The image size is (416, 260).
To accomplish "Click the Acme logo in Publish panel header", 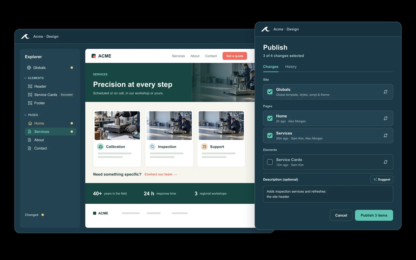I will pyautogui.click(x=265, y=29).
